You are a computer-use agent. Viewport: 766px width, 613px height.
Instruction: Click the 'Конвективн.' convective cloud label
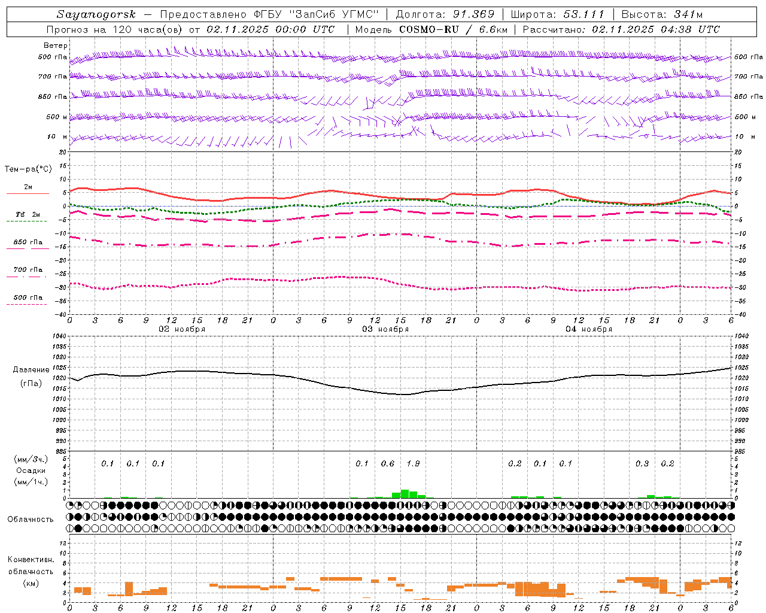pos(31,560)
